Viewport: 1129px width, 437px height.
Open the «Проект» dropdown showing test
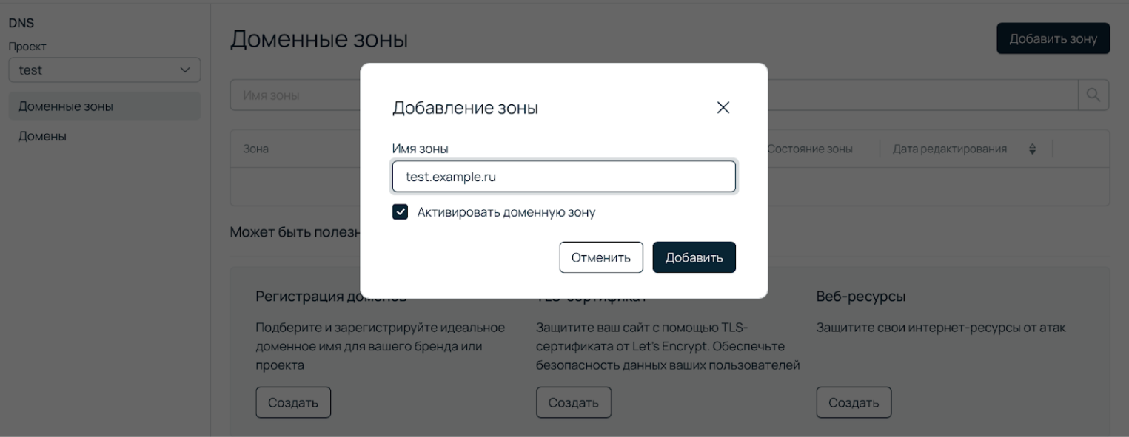pyautogui.click(x=104, y=70)
